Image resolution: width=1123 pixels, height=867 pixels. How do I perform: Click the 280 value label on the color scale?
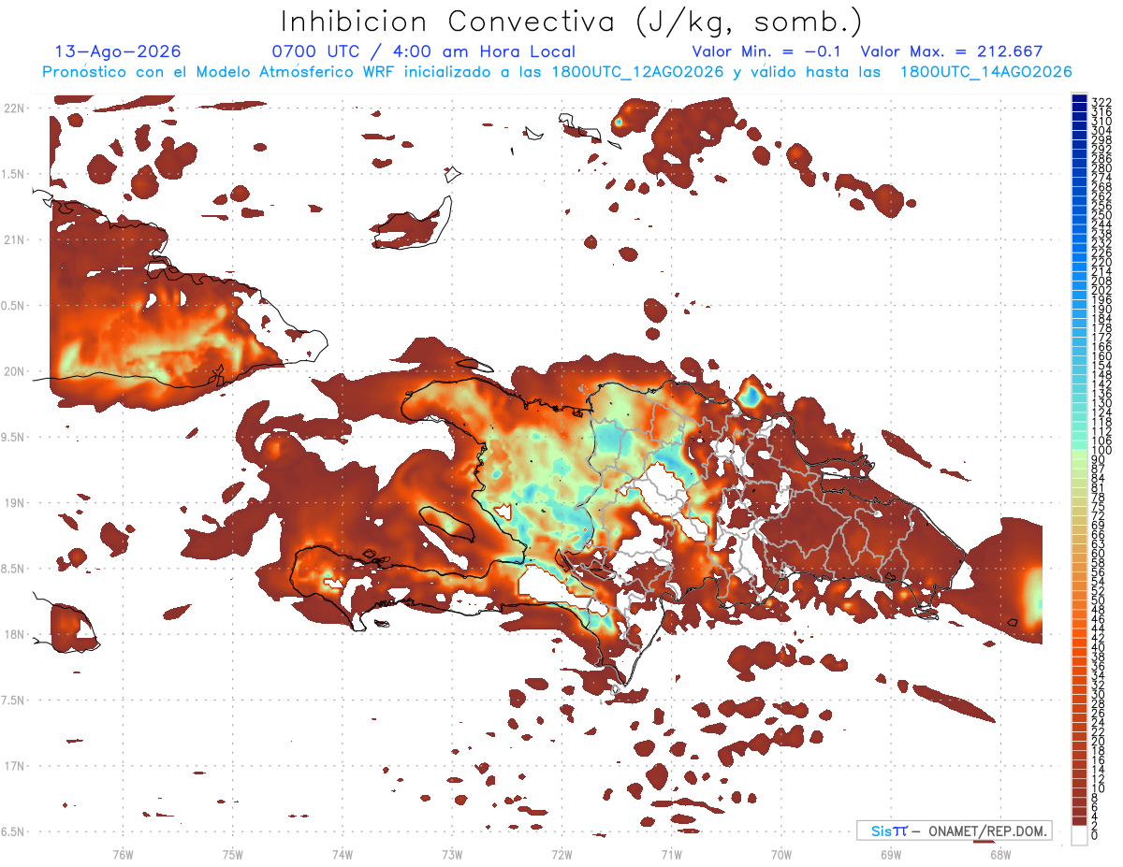pos(1101,169)
